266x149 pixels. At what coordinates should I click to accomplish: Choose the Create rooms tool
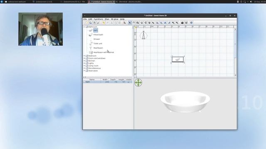click(141, 23)
